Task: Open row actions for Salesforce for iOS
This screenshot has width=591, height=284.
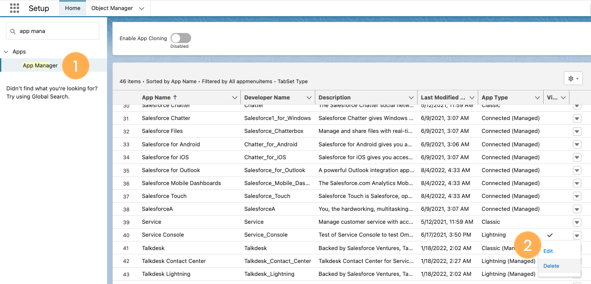Action: (577, 157)
